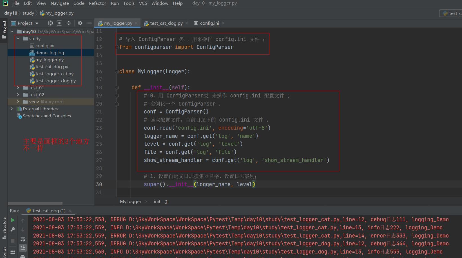Click my_logger.py breadcrumb in navigation bar
This screenshot has height=258, width=462.
[57, 13]
